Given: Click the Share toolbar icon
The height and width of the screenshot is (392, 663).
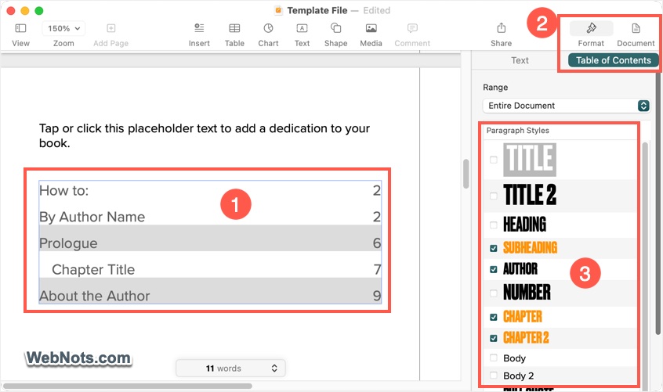Looking at the screenshot, I should tap(501, 28).
